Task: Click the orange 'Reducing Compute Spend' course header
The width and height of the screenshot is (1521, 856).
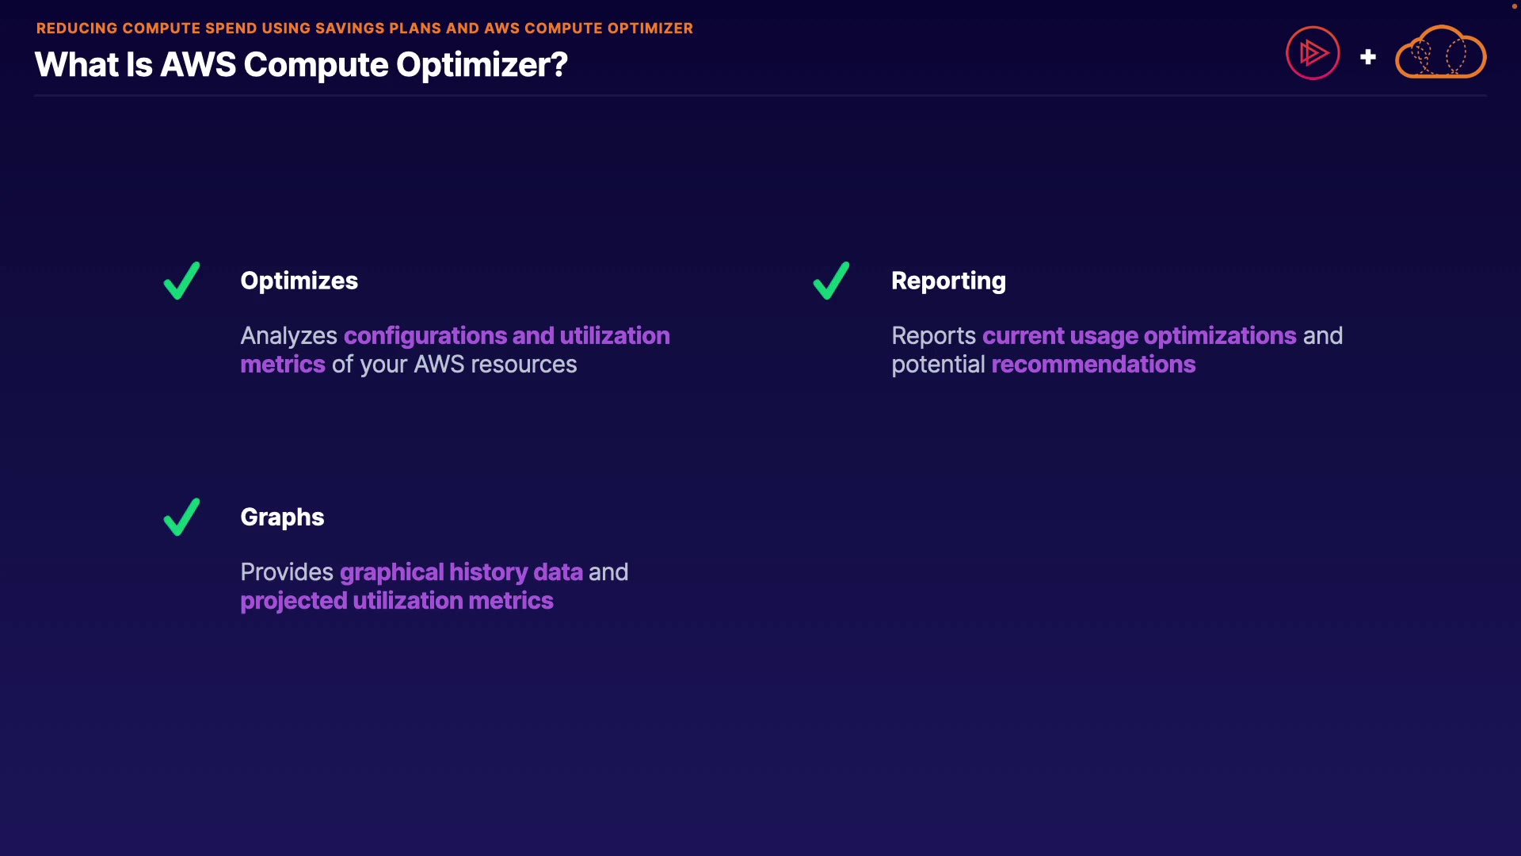Action: pyautogui.click(x=364, y=28)
